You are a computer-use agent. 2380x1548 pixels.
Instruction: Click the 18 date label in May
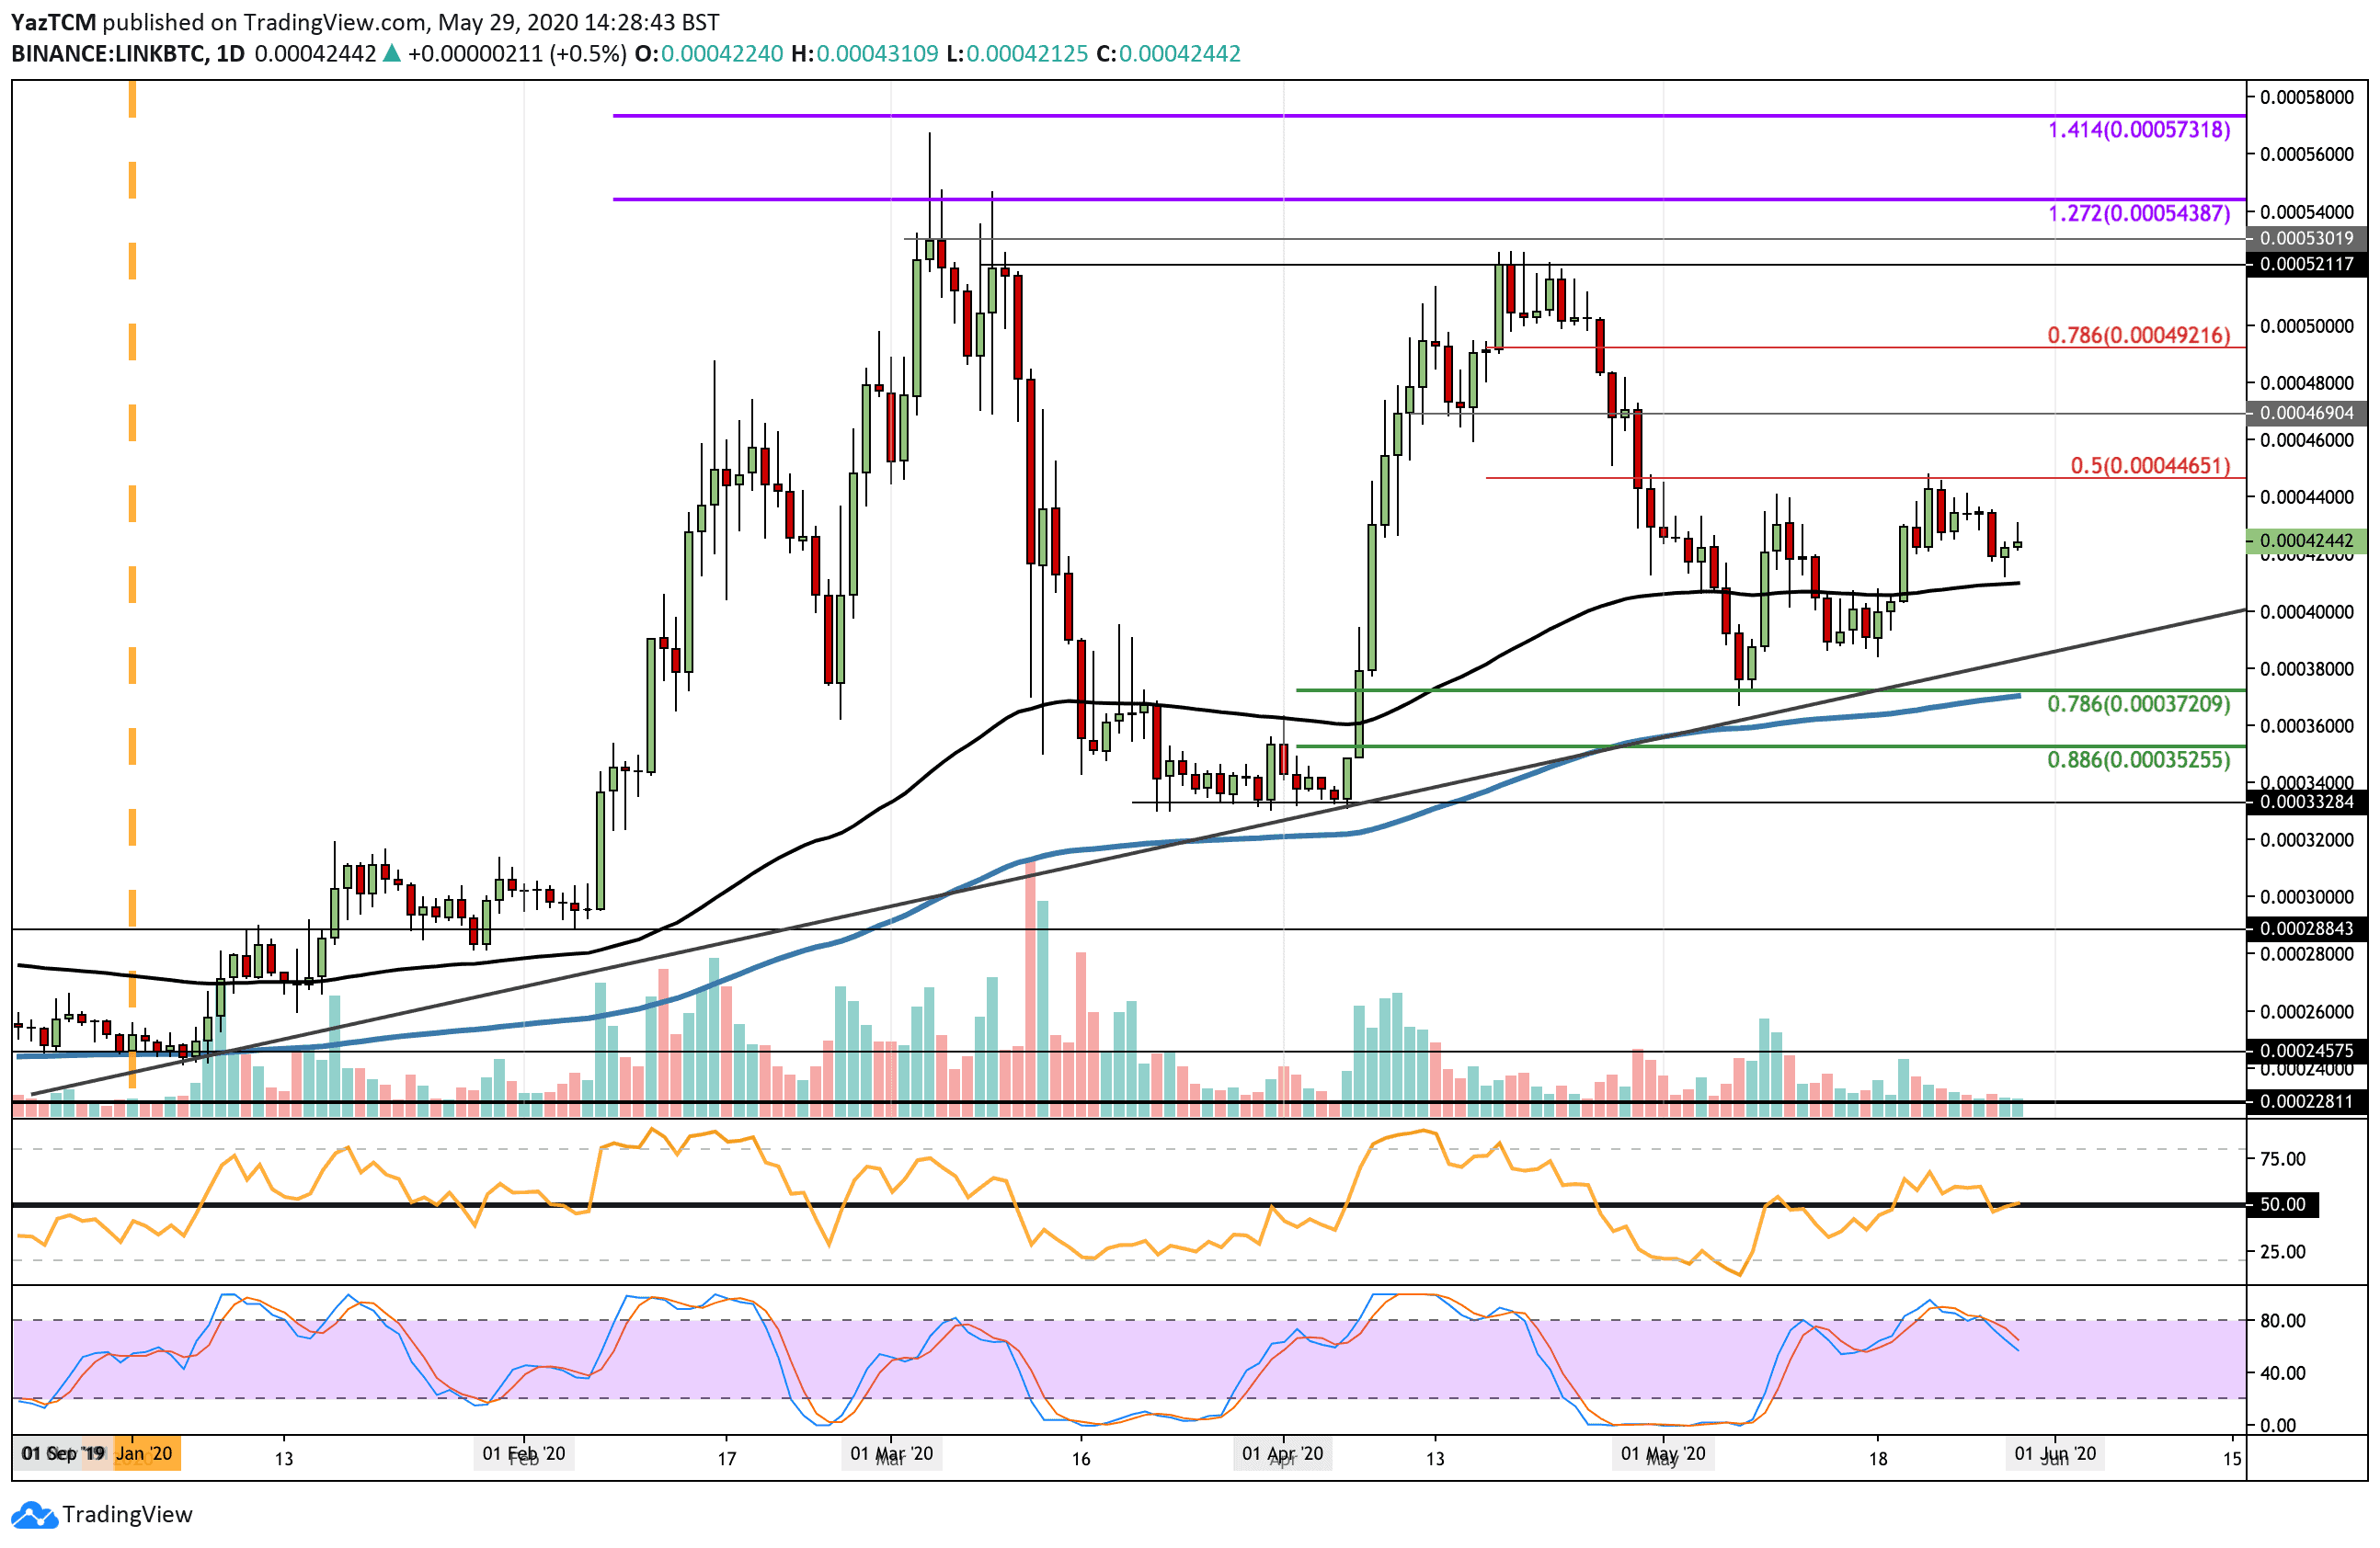1878,1458
